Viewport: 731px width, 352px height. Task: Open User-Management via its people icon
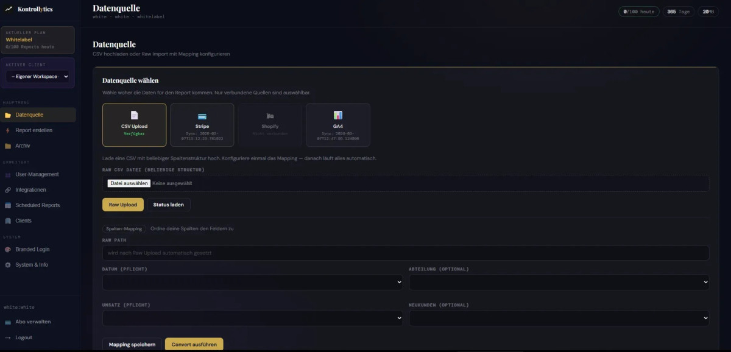pos(7,174)
